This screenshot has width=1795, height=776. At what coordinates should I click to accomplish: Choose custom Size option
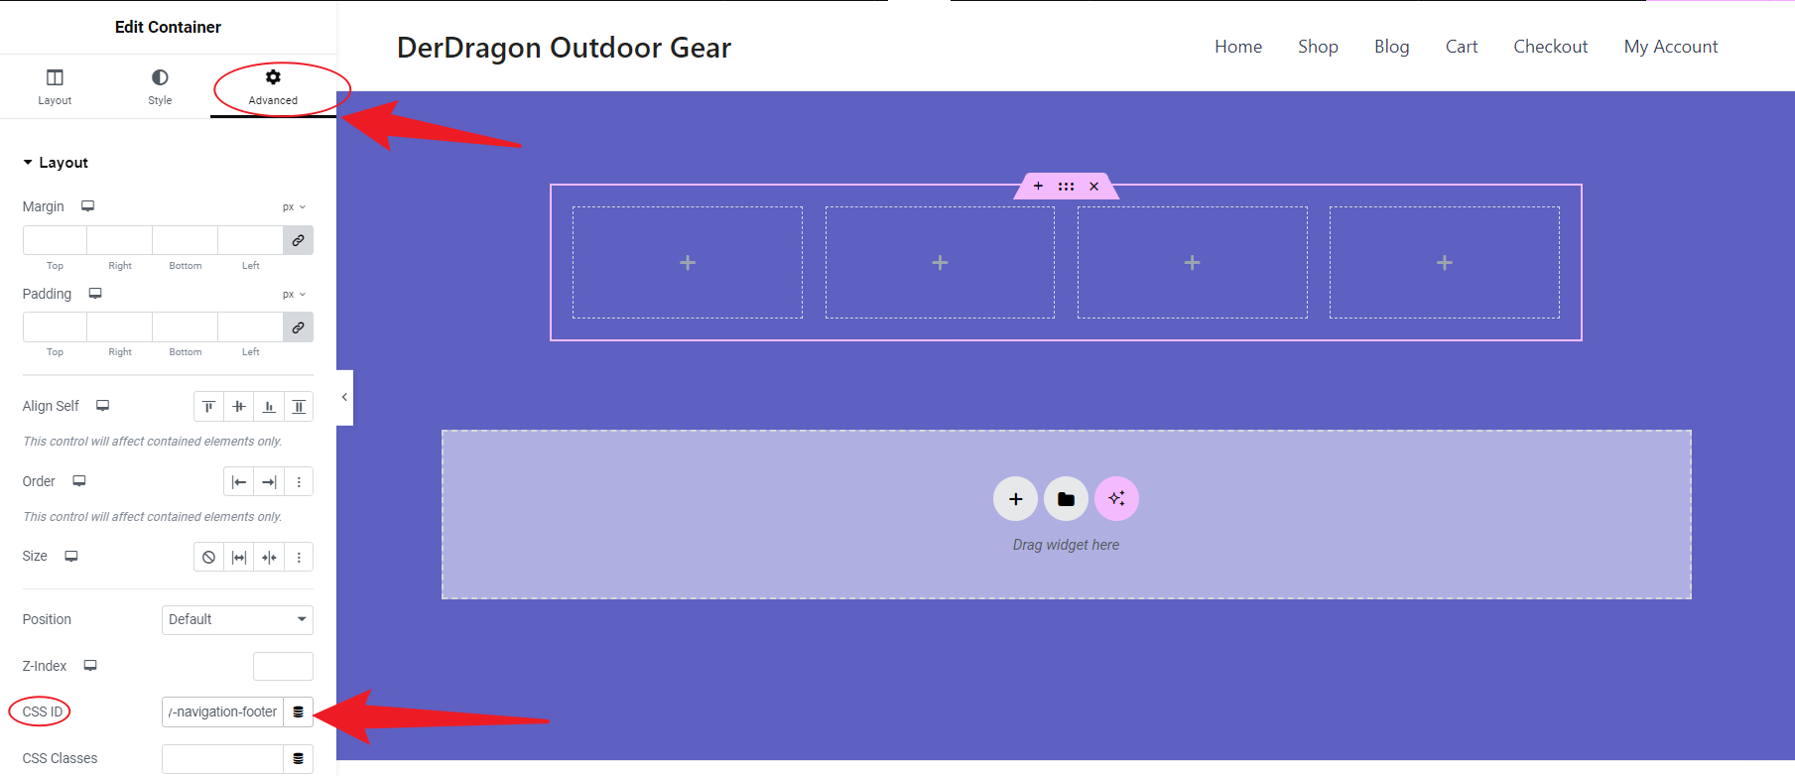click(299, 558)
